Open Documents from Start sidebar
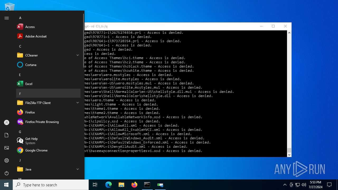Image resolution: width=338 pixels, height=190 pixels. [x=7, y=135]
